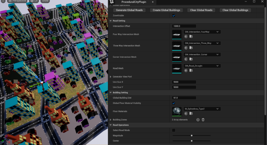Viewport: 267px width, 145px height.
Task: Collapse the Building Setting section
Action: click(x=111, y=93)
